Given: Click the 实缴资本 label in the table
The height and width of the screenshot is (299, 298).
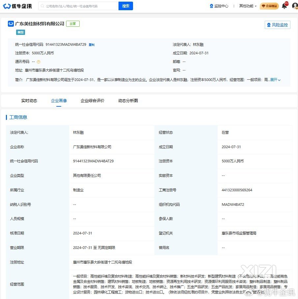Looking at the screenshot, I should pos(166,176).
